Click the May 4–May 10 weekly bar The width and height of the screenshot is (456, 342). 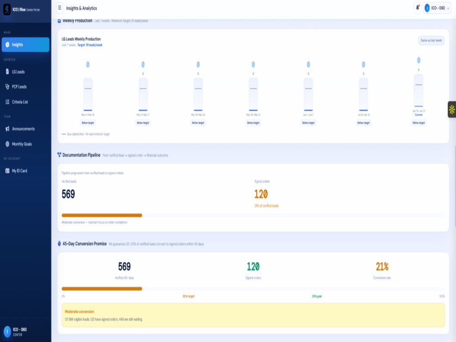88,94
